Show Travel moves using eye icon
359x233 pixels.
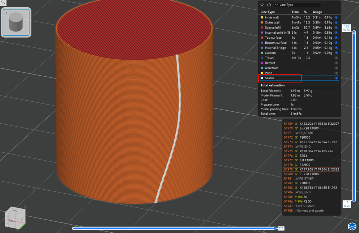336,58
